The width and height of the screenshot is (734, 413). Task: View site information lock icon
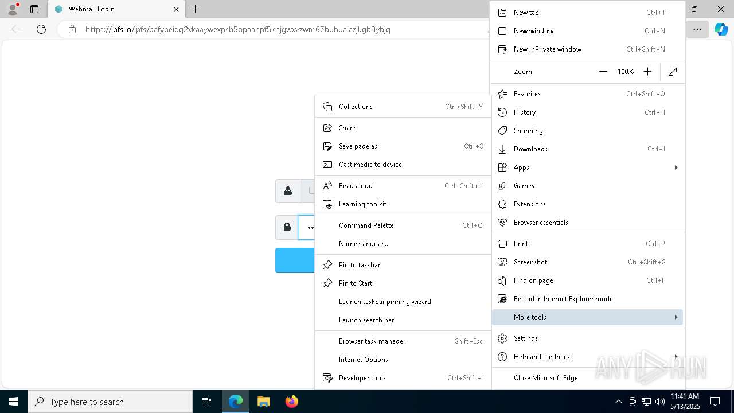point(72,29)
